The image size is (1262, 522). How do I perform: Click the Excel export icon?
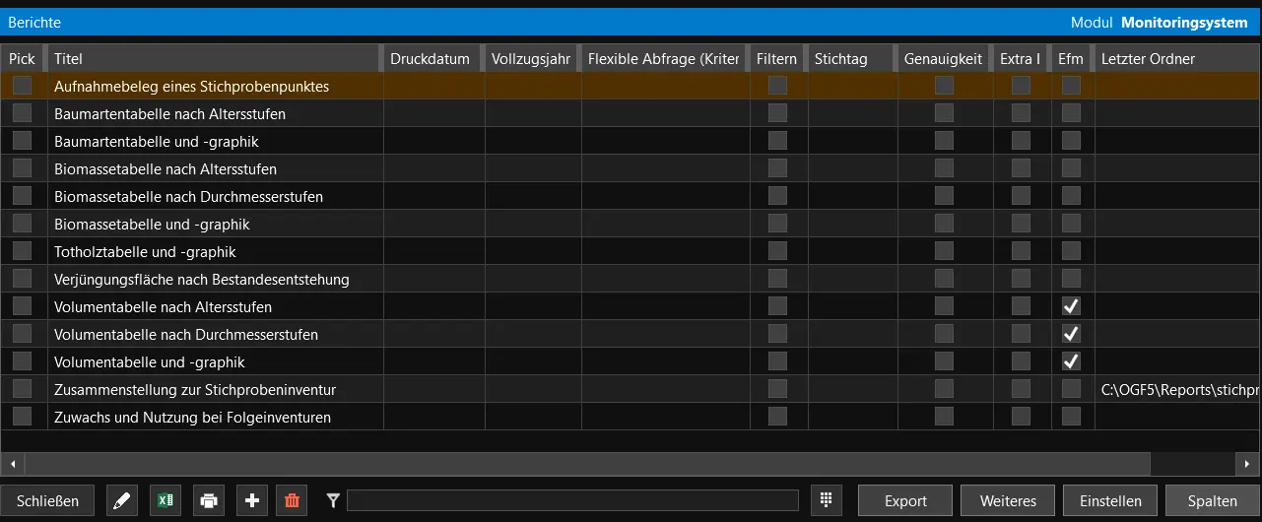[166, 501]
